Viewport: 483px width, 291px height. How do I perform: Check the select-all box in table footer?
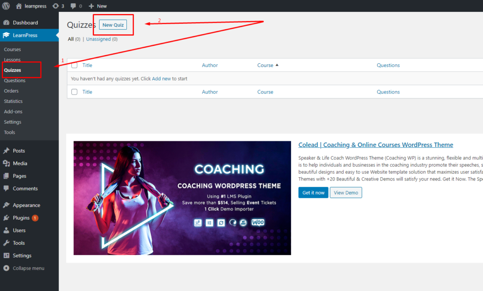pos(75,92)
